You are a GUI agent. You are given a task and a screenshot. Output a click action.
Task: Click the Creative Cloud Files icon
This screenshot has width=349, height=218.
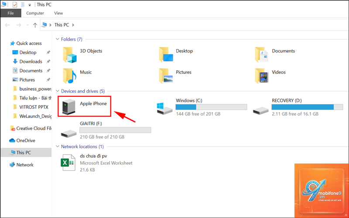[13, 128]
